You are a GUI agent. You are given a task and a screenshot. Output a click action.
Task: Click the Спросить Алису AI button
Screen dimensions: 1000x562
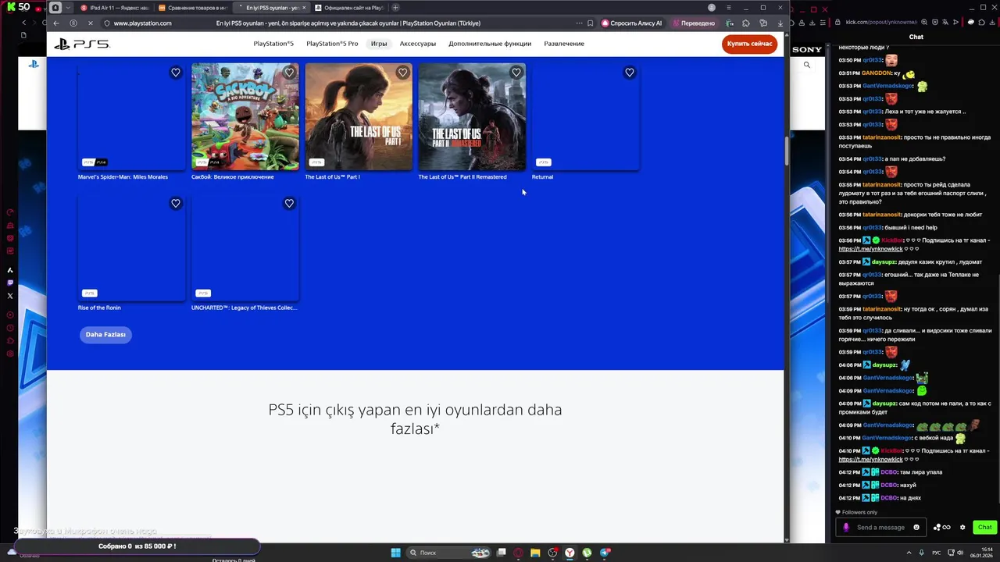[x=632, y=23]
